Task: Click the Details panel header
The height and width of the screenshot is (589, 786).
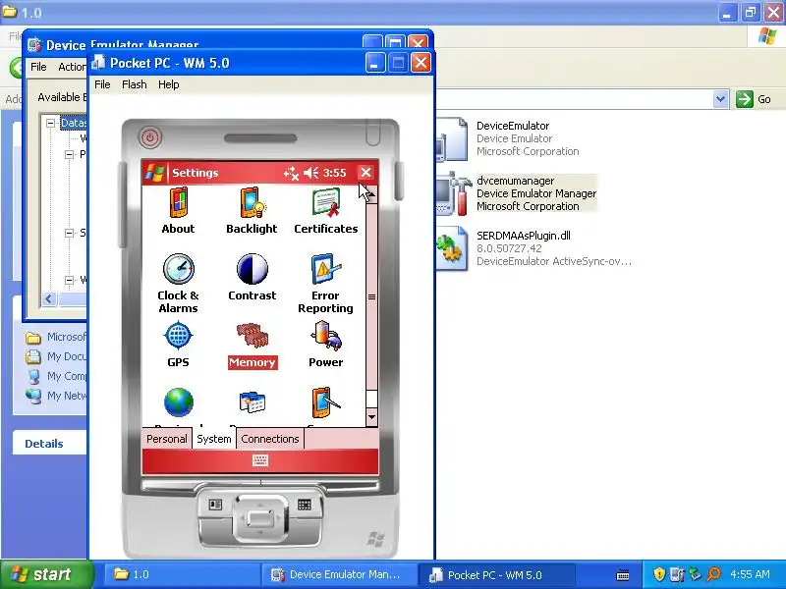Action: pyautogui.click(x=44, y=444)
